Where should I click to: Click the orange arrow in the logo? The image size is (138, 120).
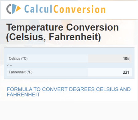18,9
